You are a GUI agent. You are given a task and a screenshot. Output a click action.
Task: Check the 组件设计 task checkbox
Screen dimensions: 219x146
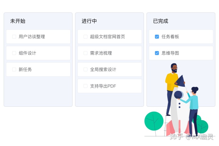coord(14,53)
